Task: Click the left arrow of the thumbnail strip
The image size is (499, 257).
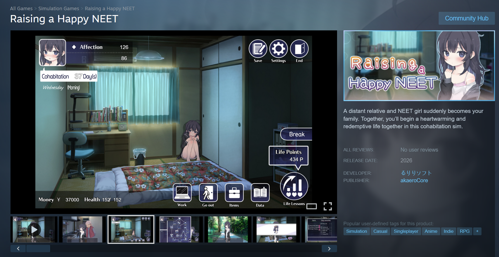Action: point(18,249)
